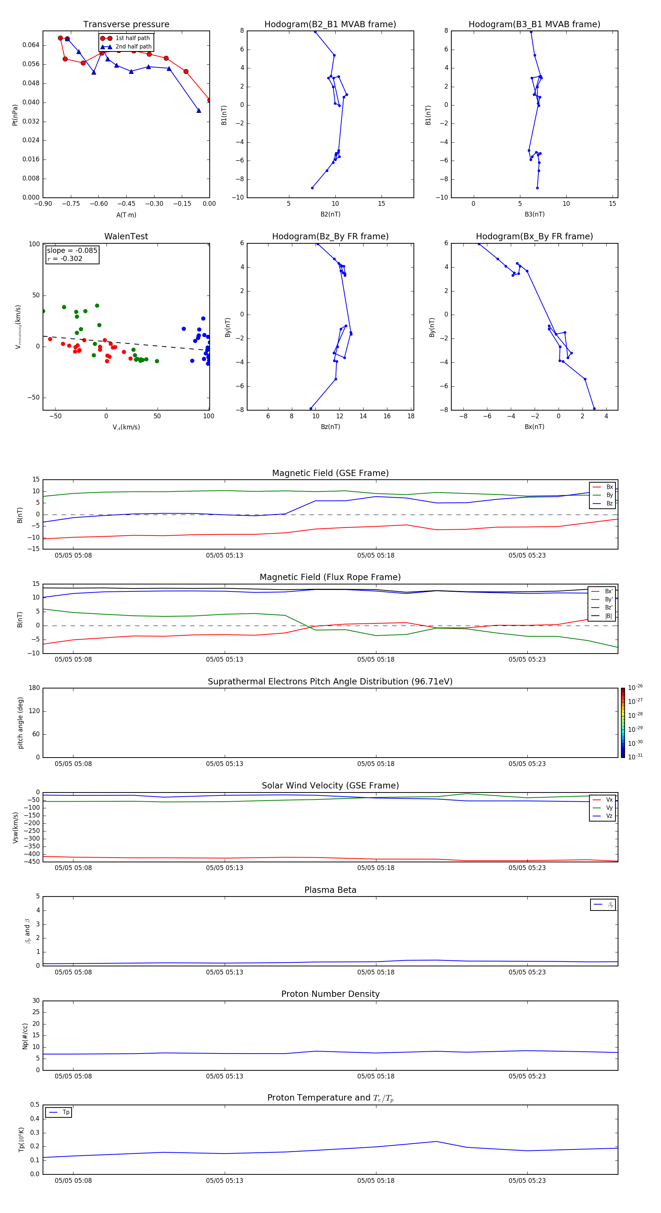This screenshot has width=661, height=1213.
Task: Click the 'slope = -0.085' annotation
Action: pos(72,251)
